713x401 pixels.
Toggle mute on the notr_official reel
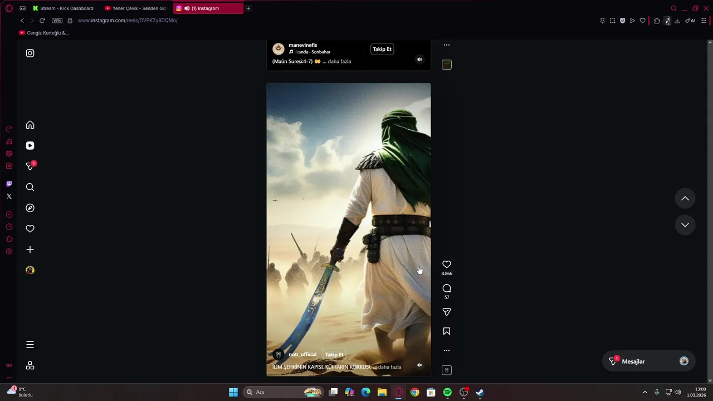(x=420, y=365)
